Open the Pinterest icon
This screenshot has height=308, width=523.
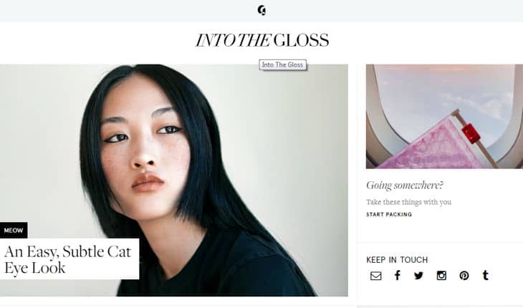[464, 275]
